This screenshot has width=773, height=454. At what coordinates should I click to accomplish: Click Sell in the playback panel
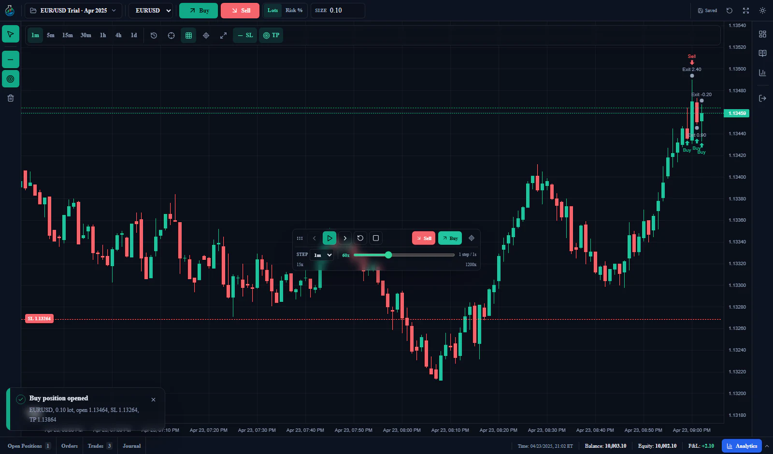tap(424, 238)
